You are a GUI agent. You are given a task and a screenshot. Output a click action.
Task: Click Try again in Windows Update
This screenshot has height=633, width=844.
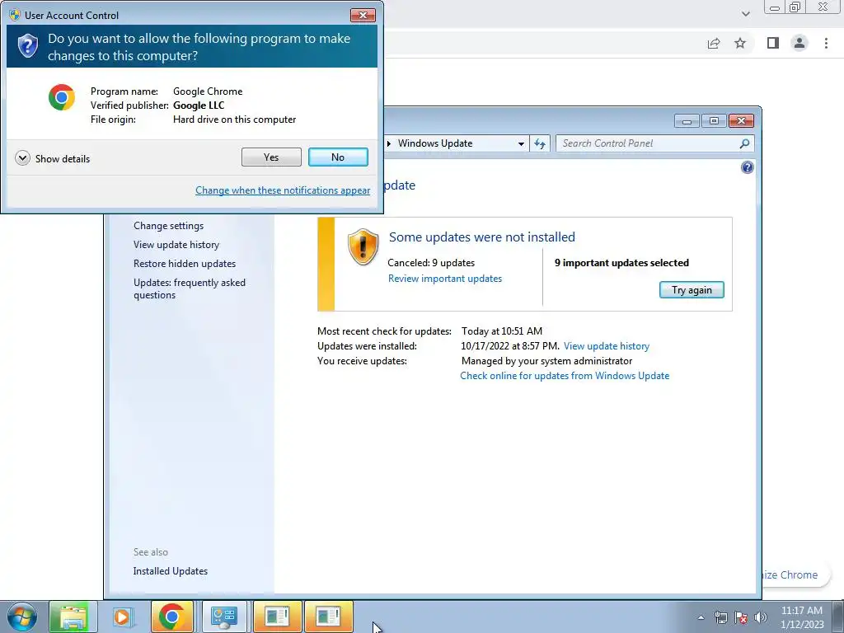click(692, 289)
